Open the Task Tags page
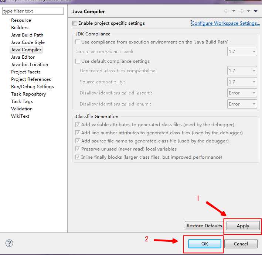This screenshot has width=262, height=255. pos(22,101)
